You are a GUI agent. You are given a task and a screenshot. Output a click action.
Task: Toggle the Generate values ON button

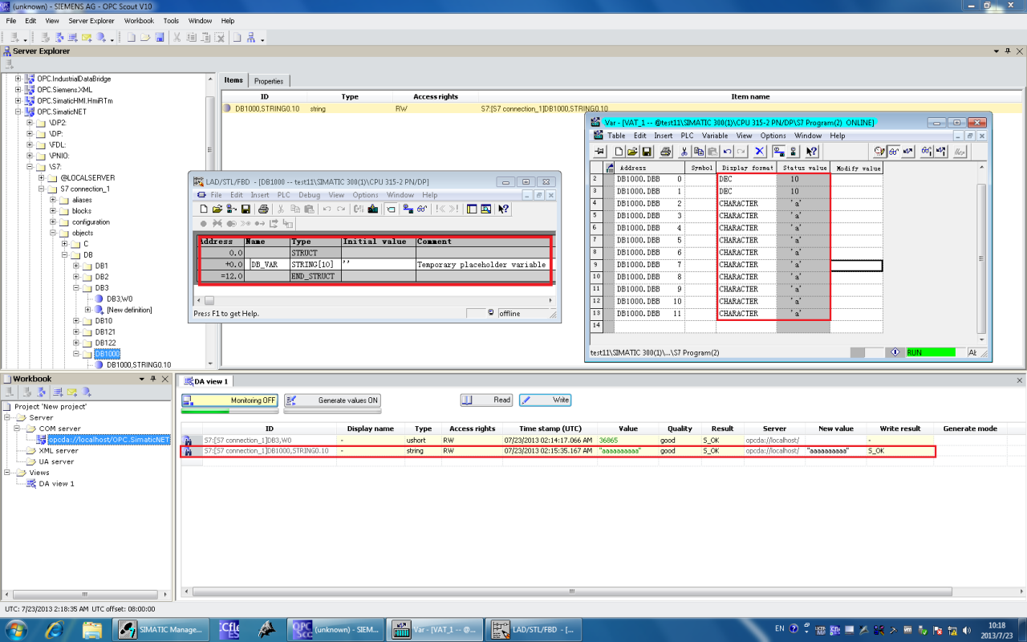click(332, 400)
